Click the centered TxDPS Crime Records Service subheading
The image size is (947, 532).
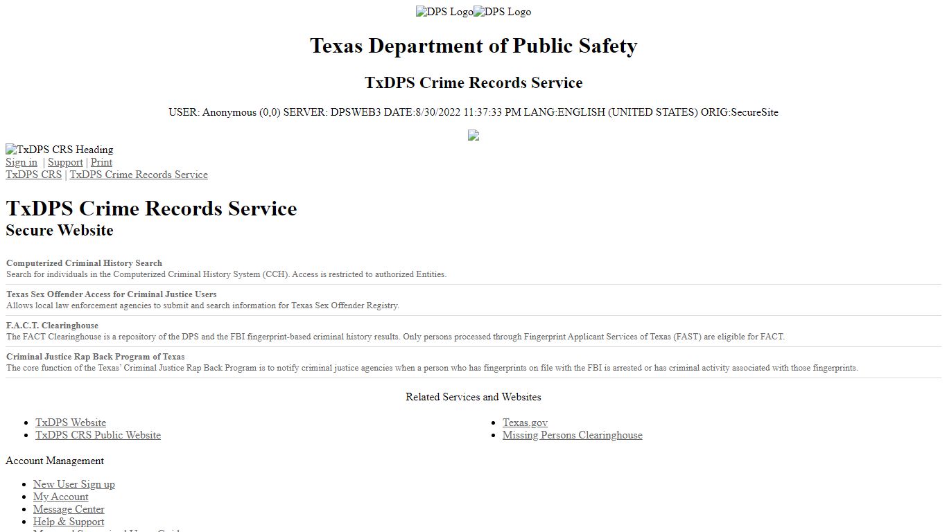[x=473, y=82]
